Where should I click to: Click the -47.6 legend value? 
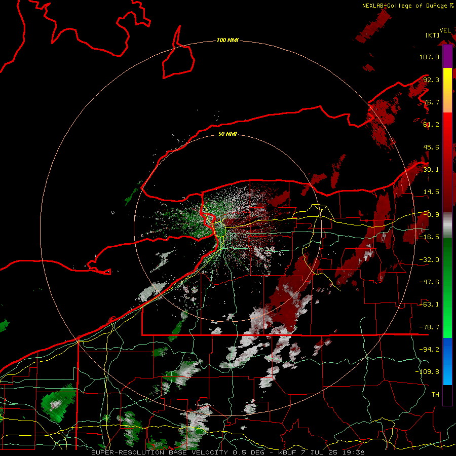coord(429,282)
